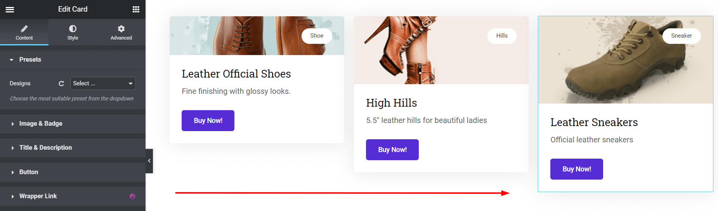The height and width of the screenshot is (211, 718).
Task: Collapse the editor panel with arrow handle
Action: click(149, 161)
